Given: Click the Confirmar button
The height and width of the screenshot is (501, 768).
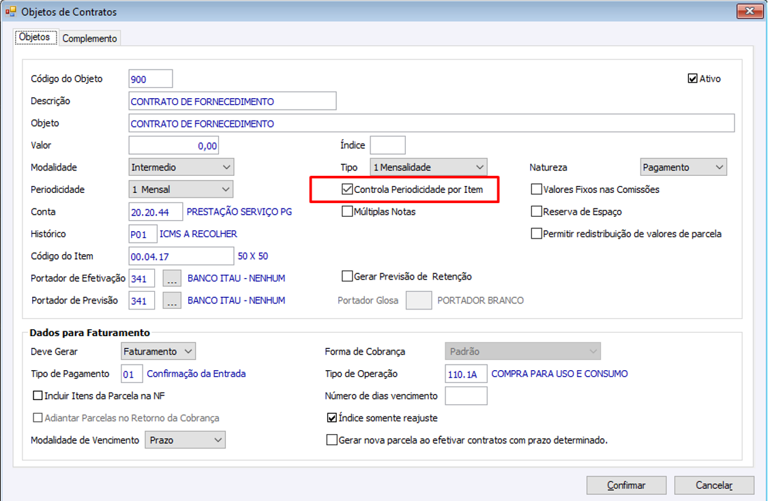Looking at the screenshot, I should 626,485.
